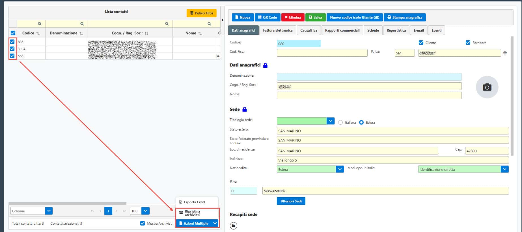Sort by the Denominazione column arrows
The width and height of the screenshot is (522, 232).
click(x=81, y=33)
